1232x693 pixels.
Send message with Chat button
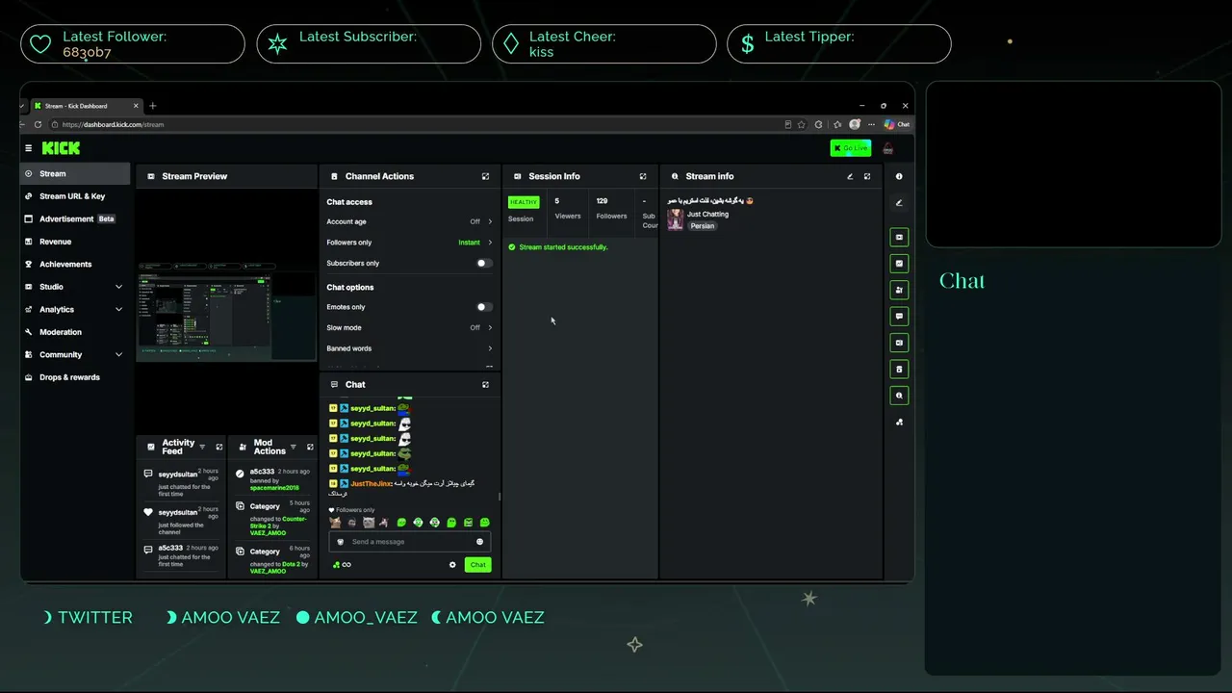[477, 565]
